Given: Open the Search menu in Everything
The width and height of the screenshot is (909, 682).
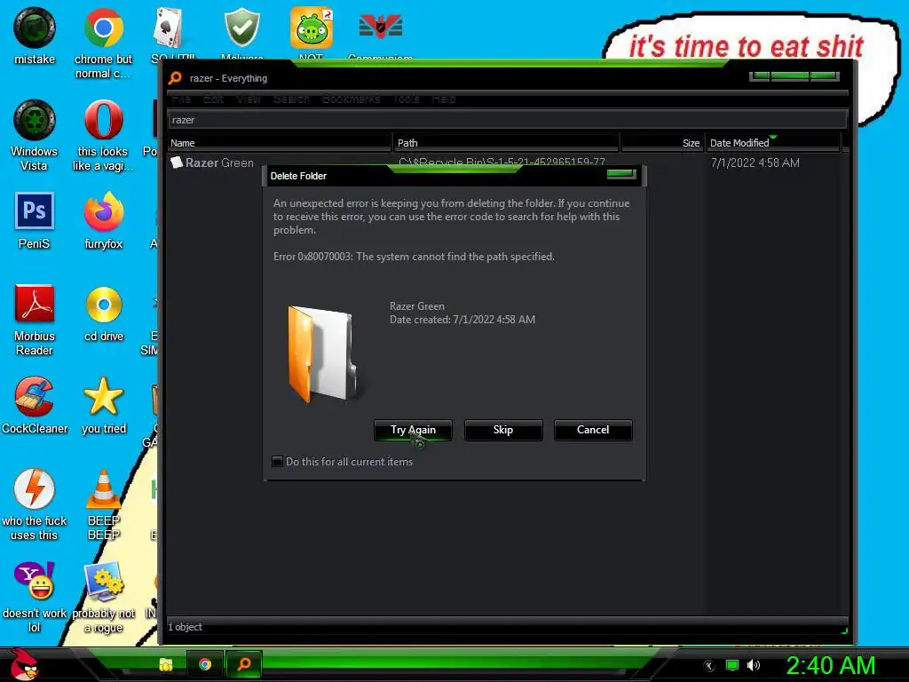Looking at the screenshot, I should pos(291,99).
